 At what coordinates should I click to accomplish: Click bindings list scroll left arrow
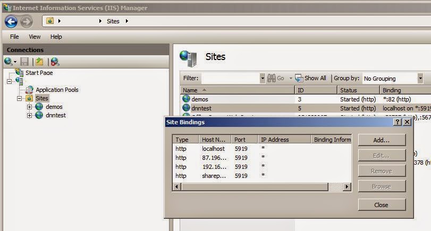177,187
